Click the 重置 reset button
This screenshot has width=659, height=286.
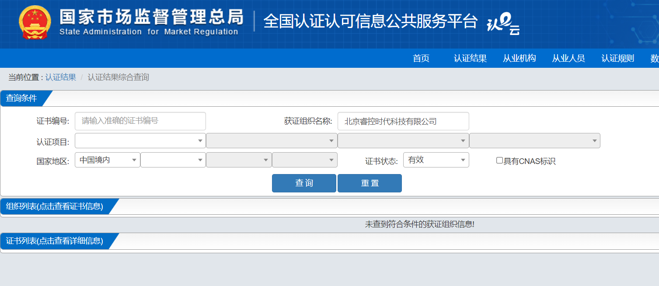click(370, 183)
